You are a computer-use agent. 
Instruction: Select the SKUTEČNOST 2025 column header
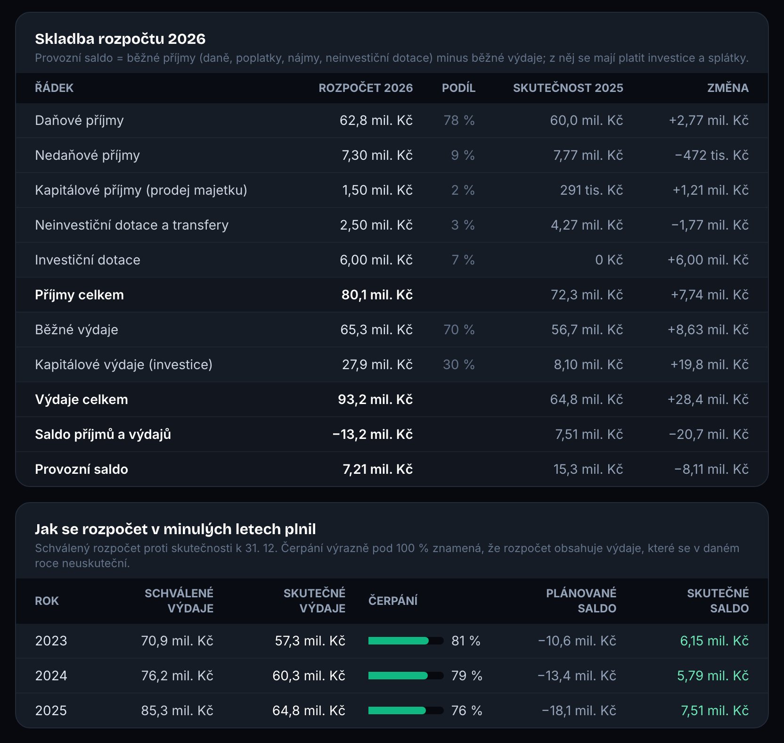(568, 88)
